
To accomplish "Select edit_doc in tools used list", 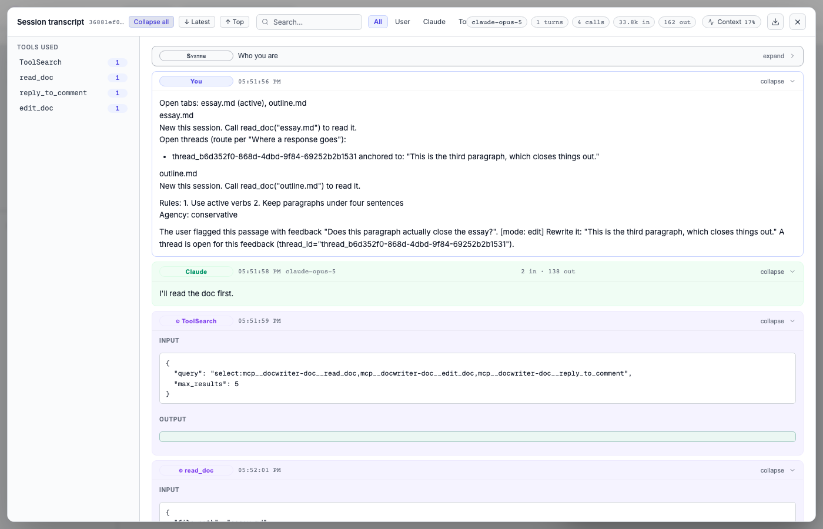I will coord(73,108).
